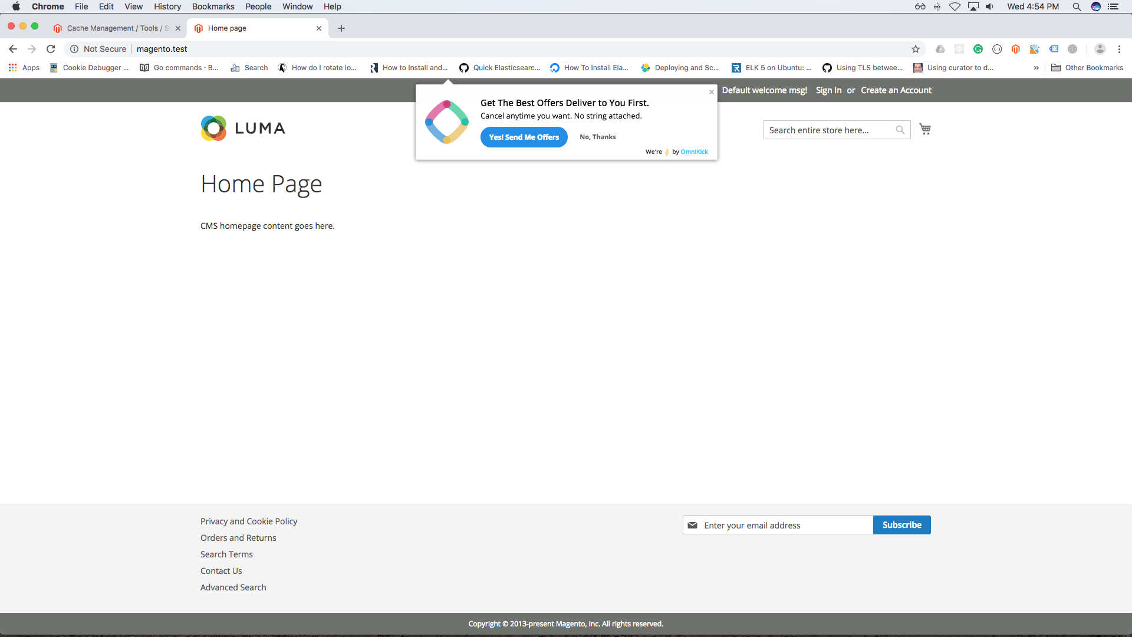This screenshot has width=1132, height=637.
Task: Click the shopping cart icon
Action: (x=925, y=129)
